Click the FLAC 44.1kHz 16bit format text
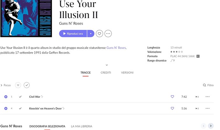Viewport: 220px width, 130px height. point(182,56)
